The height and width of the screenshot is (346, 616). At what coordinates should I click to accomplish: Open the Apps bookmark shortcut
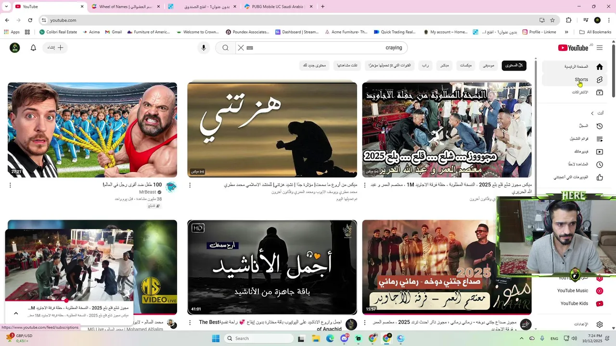click(12, 32)
